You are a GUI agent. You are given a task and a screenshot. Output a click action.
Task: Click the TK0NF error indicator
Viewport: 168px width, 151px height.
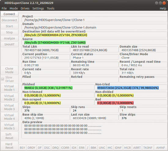pyautogui.click(x=148, y=148)
